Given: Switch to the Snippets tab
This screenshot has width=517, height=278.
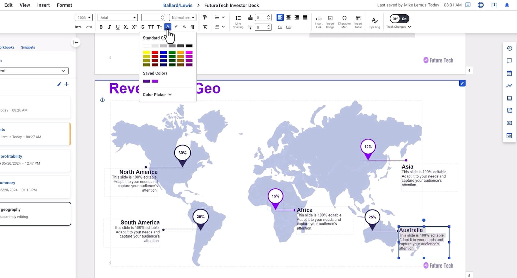Looking at the screenshot, I should 28,47.
